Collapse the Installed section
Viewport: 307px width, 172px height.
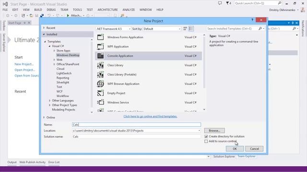pos(44,34)
